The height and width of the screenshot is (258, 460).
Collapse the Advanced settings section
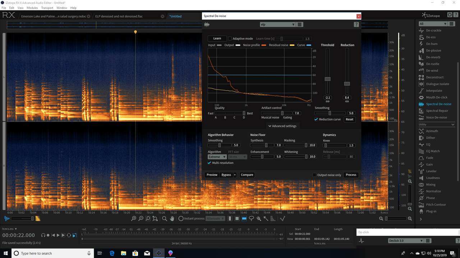[x=282, y=126]
